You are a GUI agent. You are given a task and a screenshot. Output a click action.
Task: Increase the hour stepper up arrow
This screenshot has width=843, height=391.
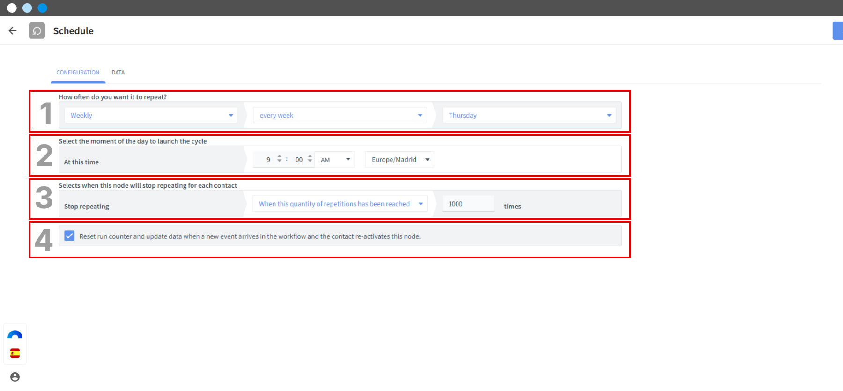(279, 156)
